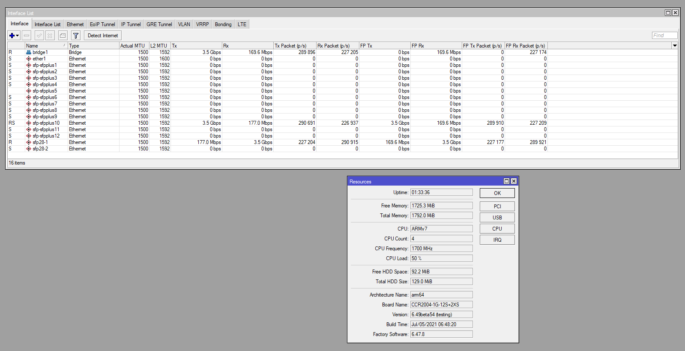Open the add interface plus dropdown
Image resolution: width=685 pixels, height=351 pixels.
tap(14, 36)
